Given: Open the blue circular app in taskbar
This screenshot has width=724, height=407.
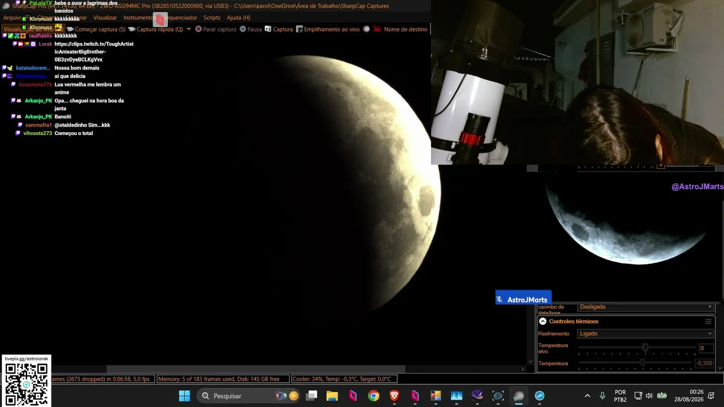Looking at the screenshot, I should (x=540, y=396).
